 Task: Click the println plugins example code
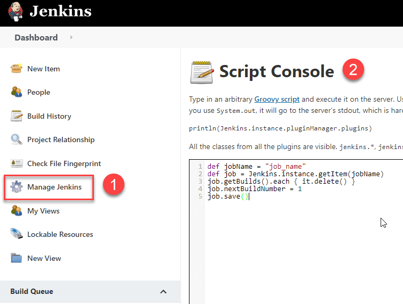(x=280, y=128)
